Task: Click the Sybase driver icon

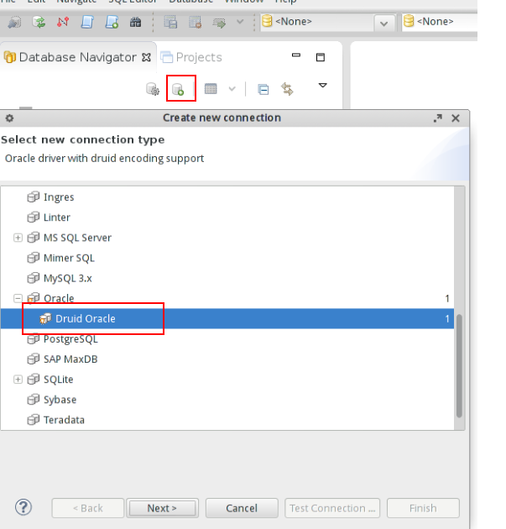Action: 33,400
